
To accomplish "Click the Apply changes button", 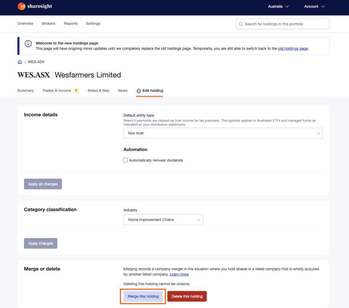I will 41,243.
